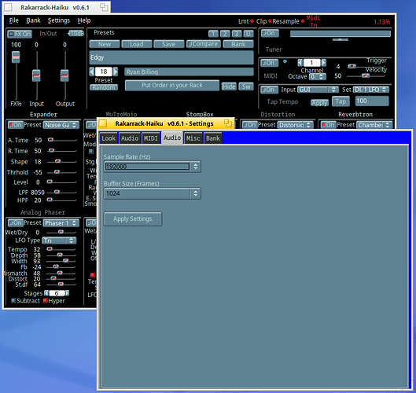Switch to the Misc settings tab
Image resolution: width=416 pixels, height=393 pixels.
click(x=193, y=138)
